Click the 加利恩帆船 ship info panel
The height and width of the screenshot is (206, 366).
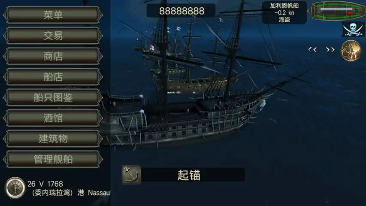[284, 12]
